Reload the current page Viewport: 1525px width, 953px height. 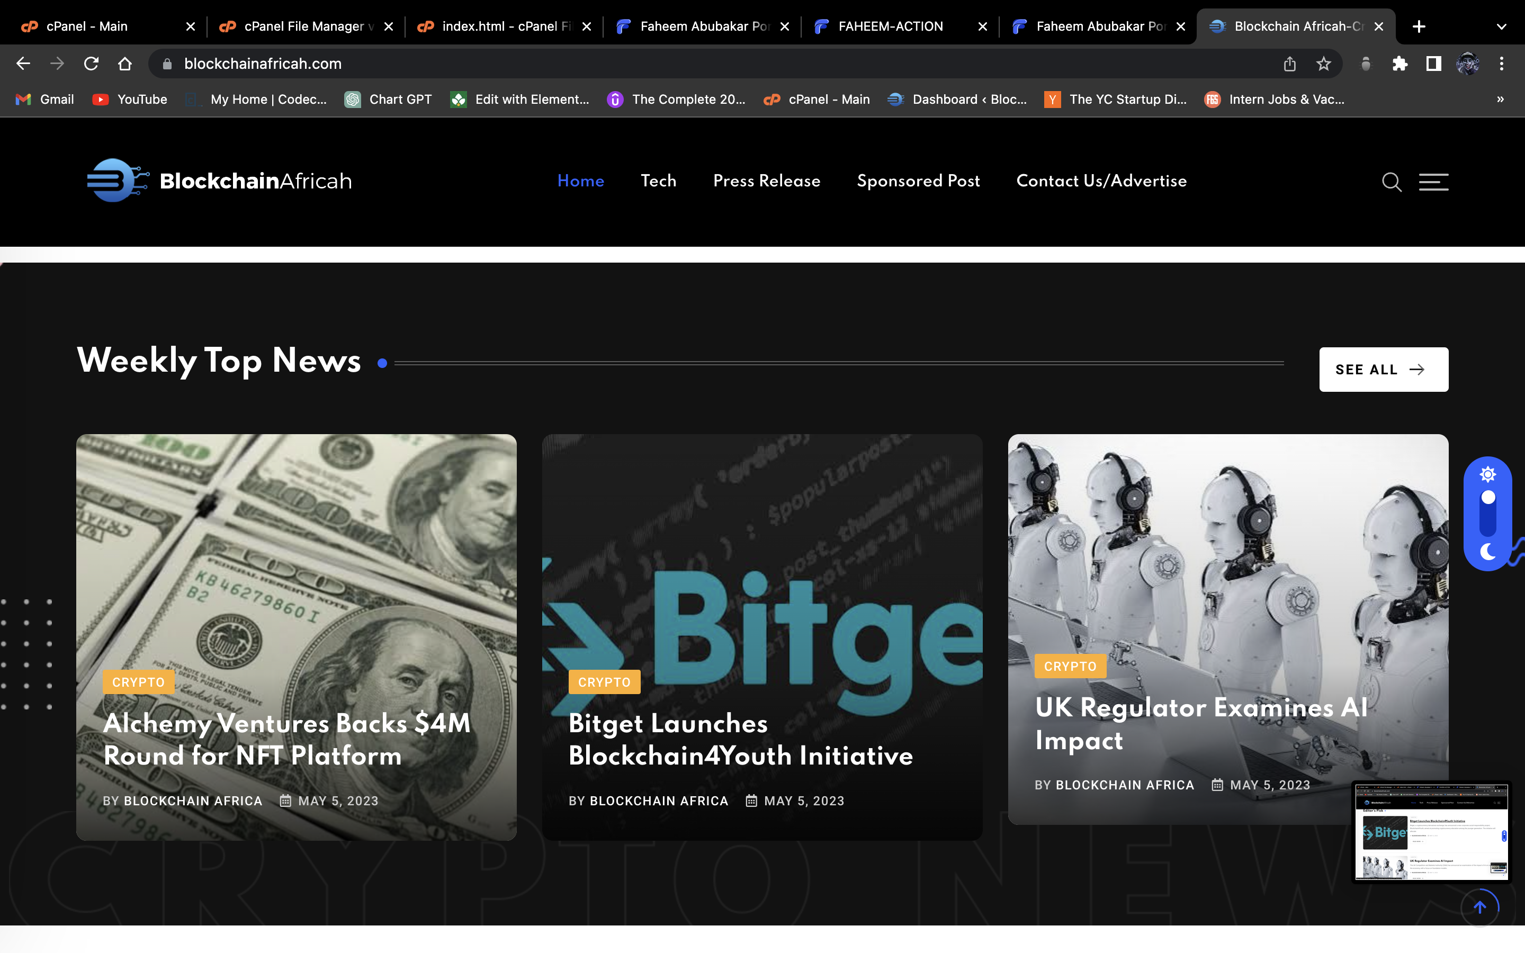[x=92, y=64]
